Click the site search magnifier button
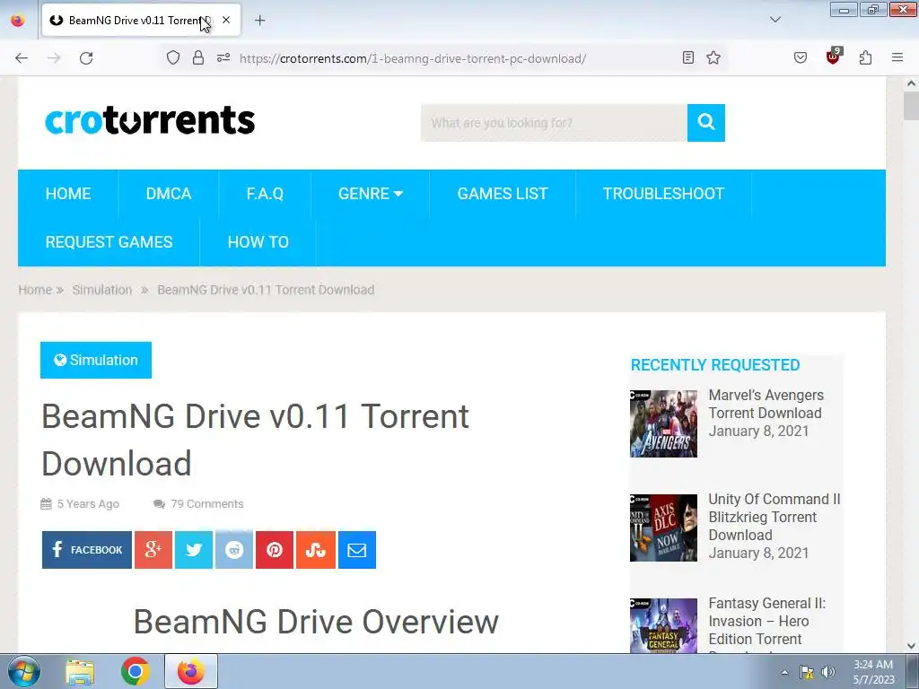Viewport: 919px width, 689px height. pyautogui.click(x=705, y=122)
